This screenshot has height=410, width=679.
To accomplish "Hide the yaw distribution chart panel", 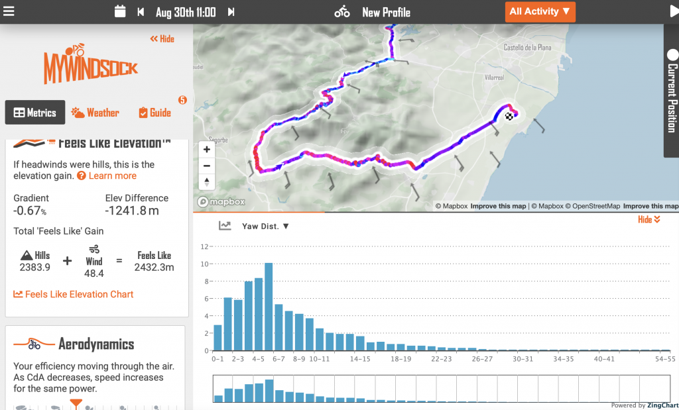I will point(648,220).
